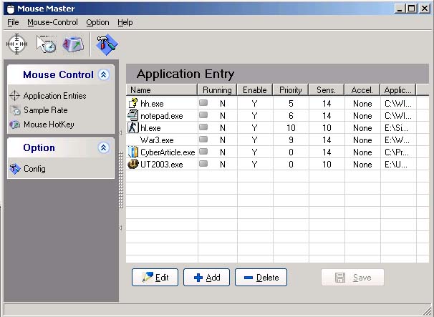Click the book icon of CyberArticle.exe

(x=133, y=152)
